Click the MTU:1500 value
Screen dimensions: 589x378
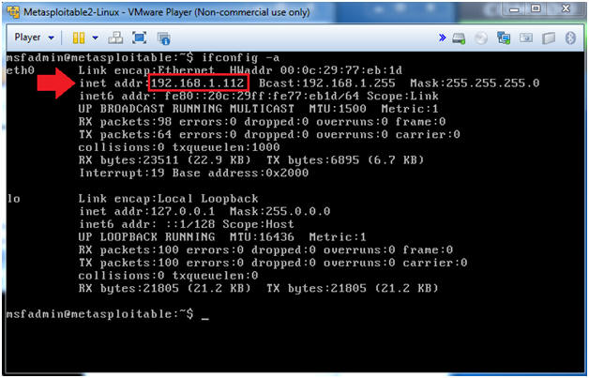coord(338,109)
